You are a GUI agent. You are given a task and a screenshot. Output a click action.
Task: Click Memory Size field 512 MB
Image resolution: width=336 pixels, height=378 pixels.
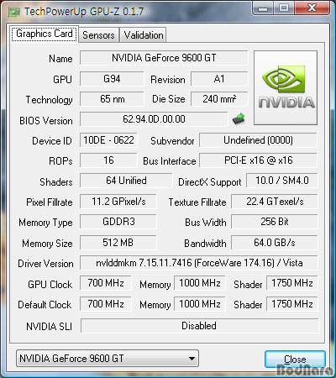click(x=118, y=243)
